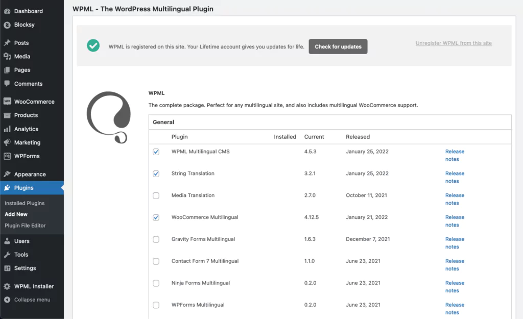523x319 pixels.
Task: Click the Comments speech bubble icon
Action: pyautogui.click(x=7, y=84)
